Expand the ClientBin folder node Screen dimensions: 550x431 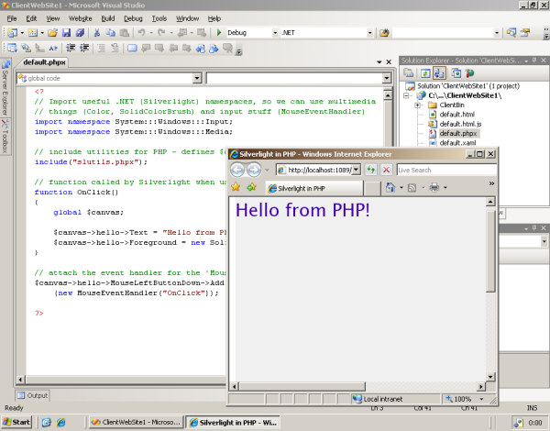point(417,105)
